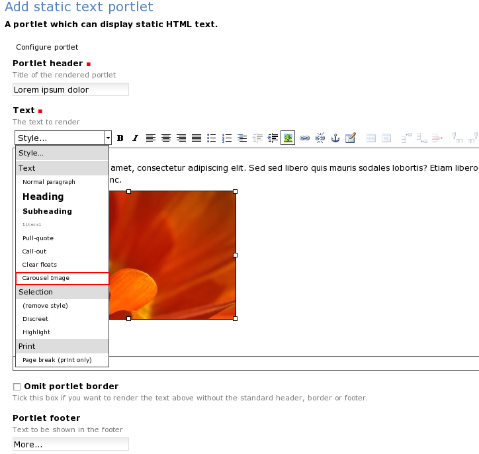Viewport: 479px width, 454px height.
Task: Click insert column before icon
Action: tap(458, 138)
